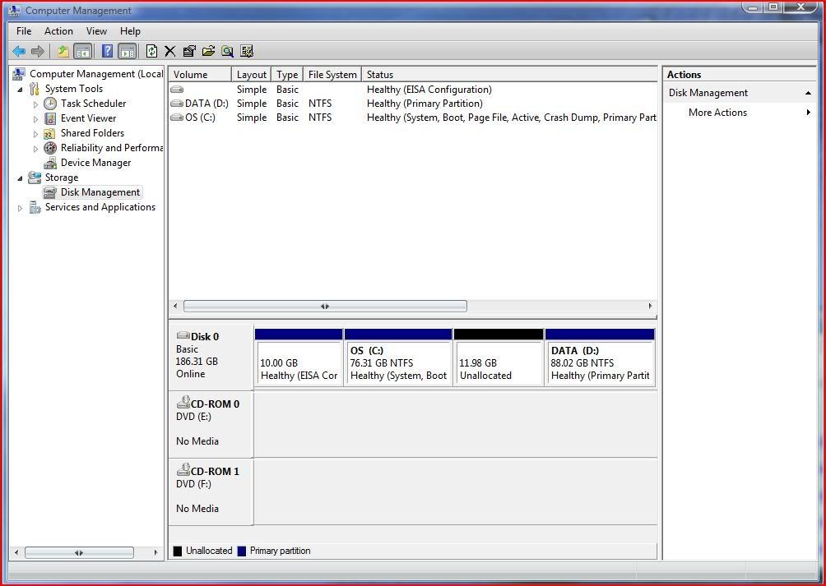This screenshot has width=826, height=586.
Task: Select the 10.00 GB EISA partition block
Action: (x=299, y=358)
